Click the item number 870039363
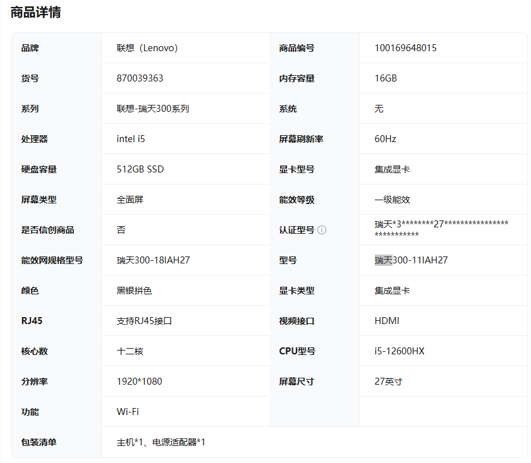Image resolution: width=531 pixels, height=463 pixels. [x=140, y=78]
